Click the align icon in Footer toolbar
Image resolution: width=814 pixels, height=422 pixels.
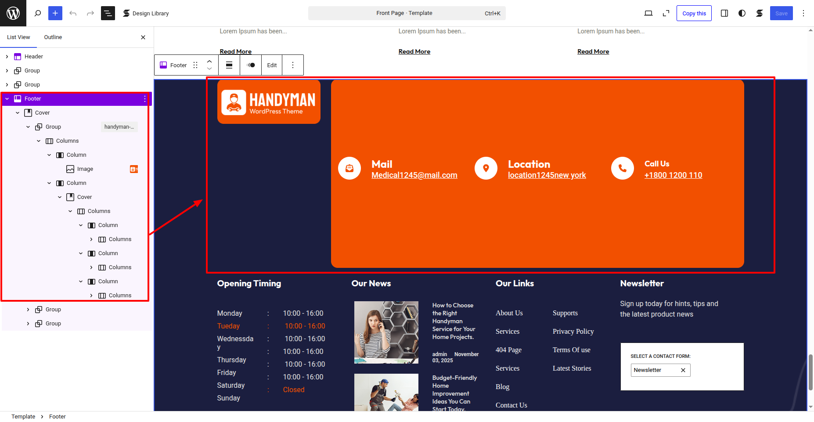pyautogui.click(x=229, y=65)
